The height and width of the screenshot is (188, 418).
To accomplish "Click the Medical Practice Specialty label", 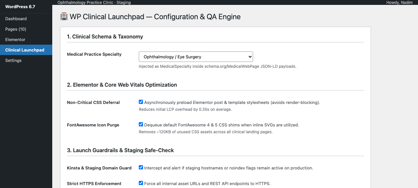I will coord(94,54).
